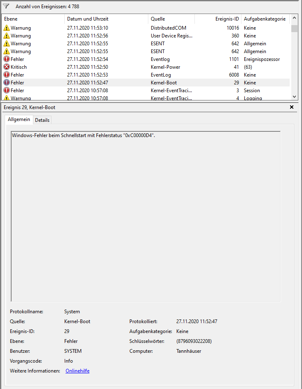
Task: Select the Kernel-Power source cell
Action: 165,67
